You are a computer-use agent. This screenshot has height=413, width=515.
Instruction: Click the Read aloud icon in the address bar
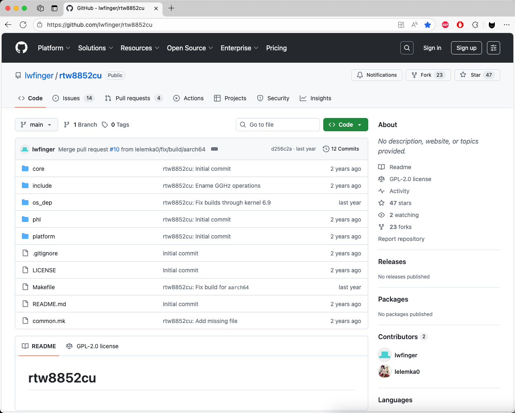pos(414,25)
